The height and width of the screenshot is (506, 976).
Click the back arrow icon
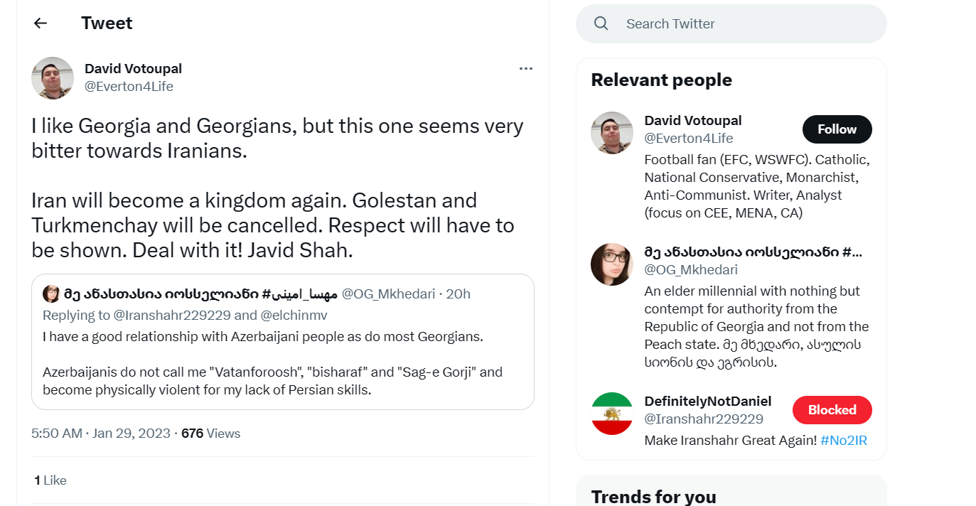41,23
